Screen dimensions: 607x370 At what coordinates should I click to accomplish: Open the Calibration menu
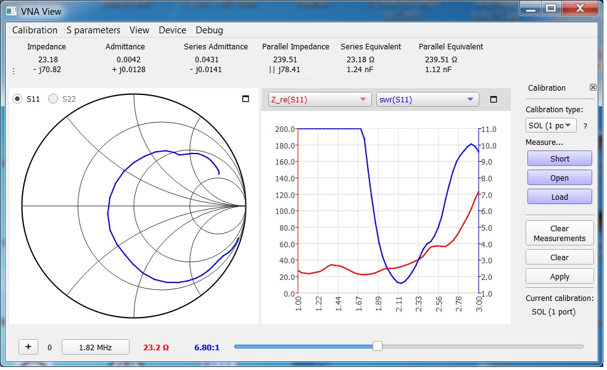click(x=35, y=30)
